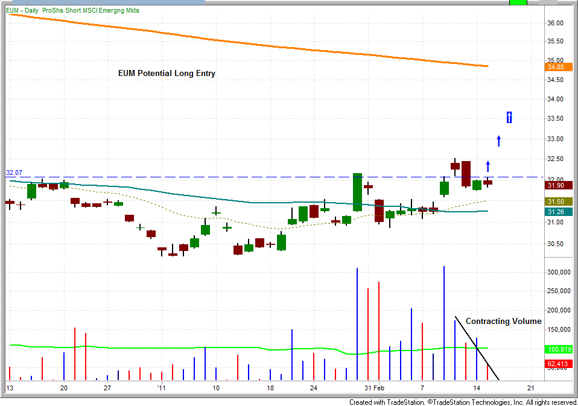Click the Contracting Volume annotation text
This screenshot has width=578, height=406.
[x=504, y=322]
